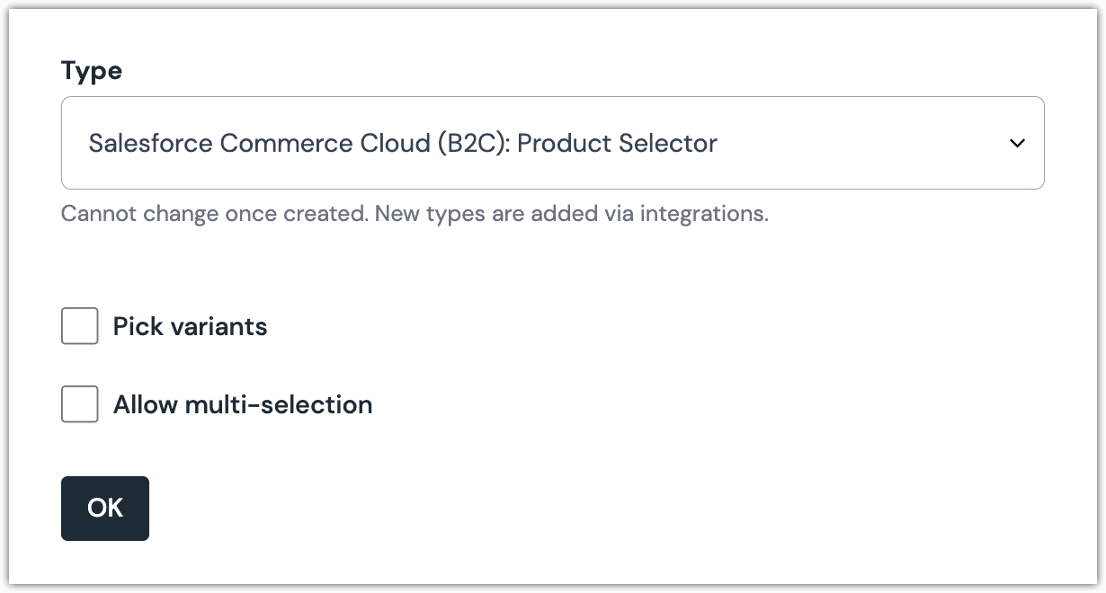Confirm the field settings with OK
The image size is (1106, 593).
click(105, 509)
